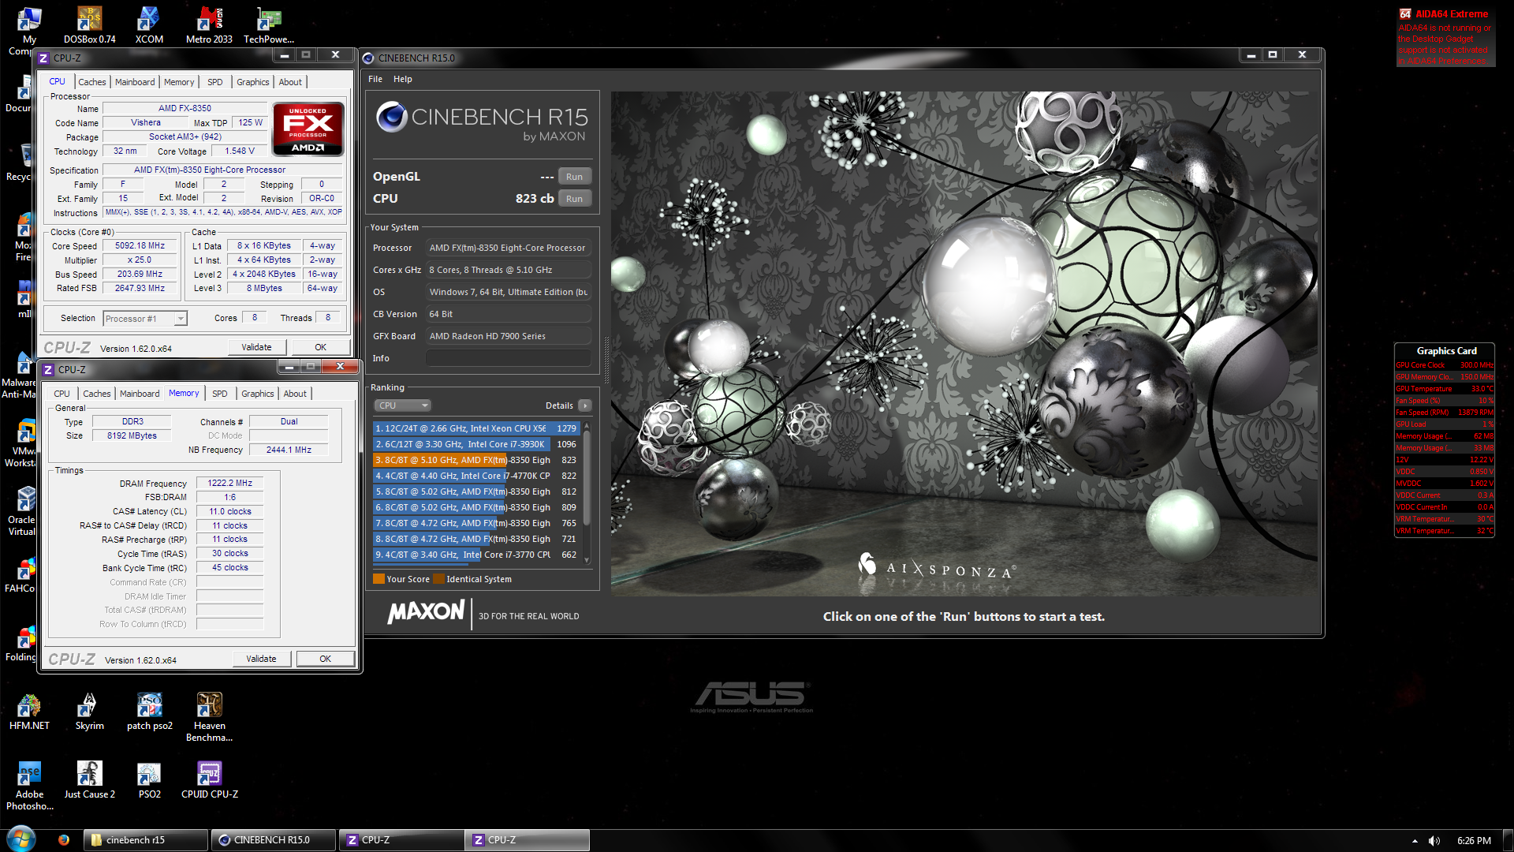Launch the XCOM desktop shortcut
1514x852 pixels.
149,24
